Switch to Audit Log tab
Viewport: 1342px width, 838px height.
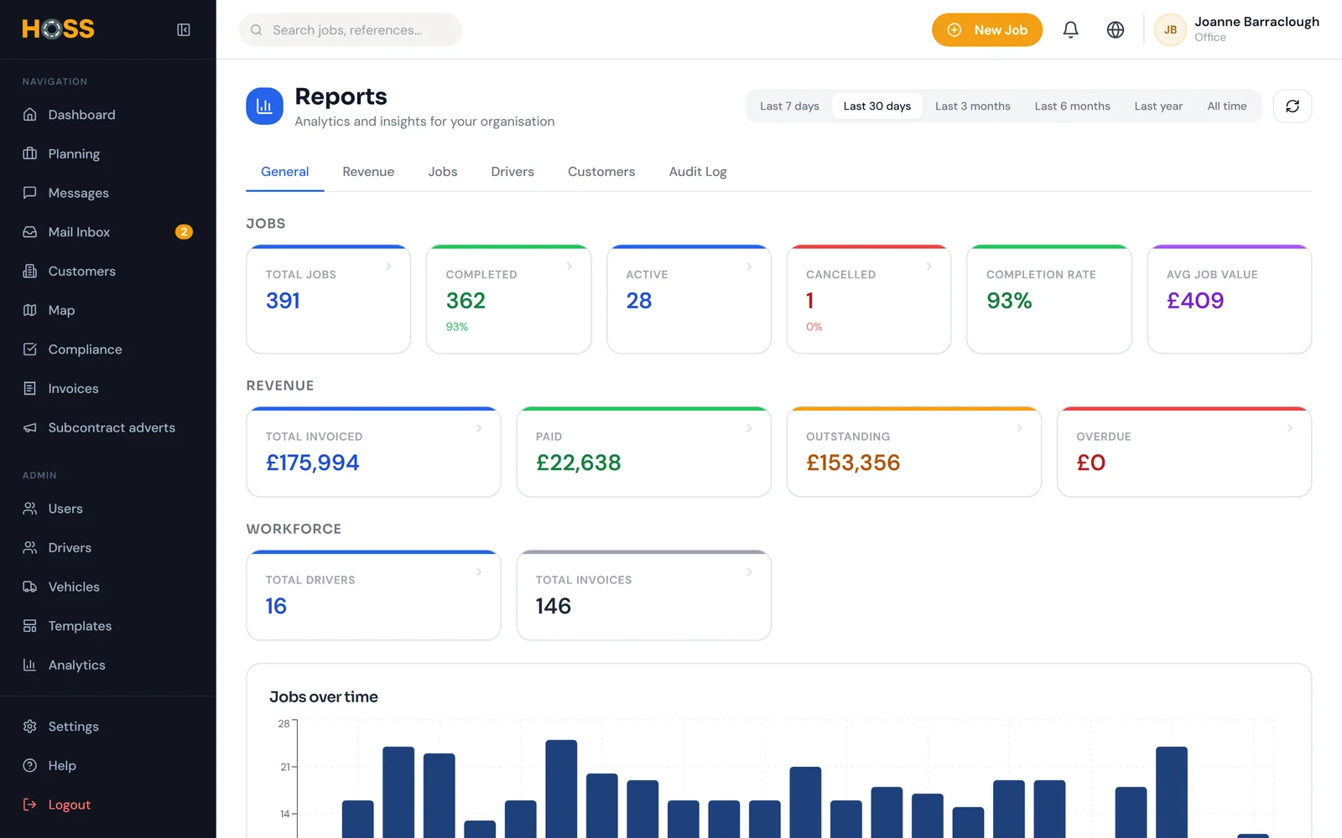click(698, 172)
